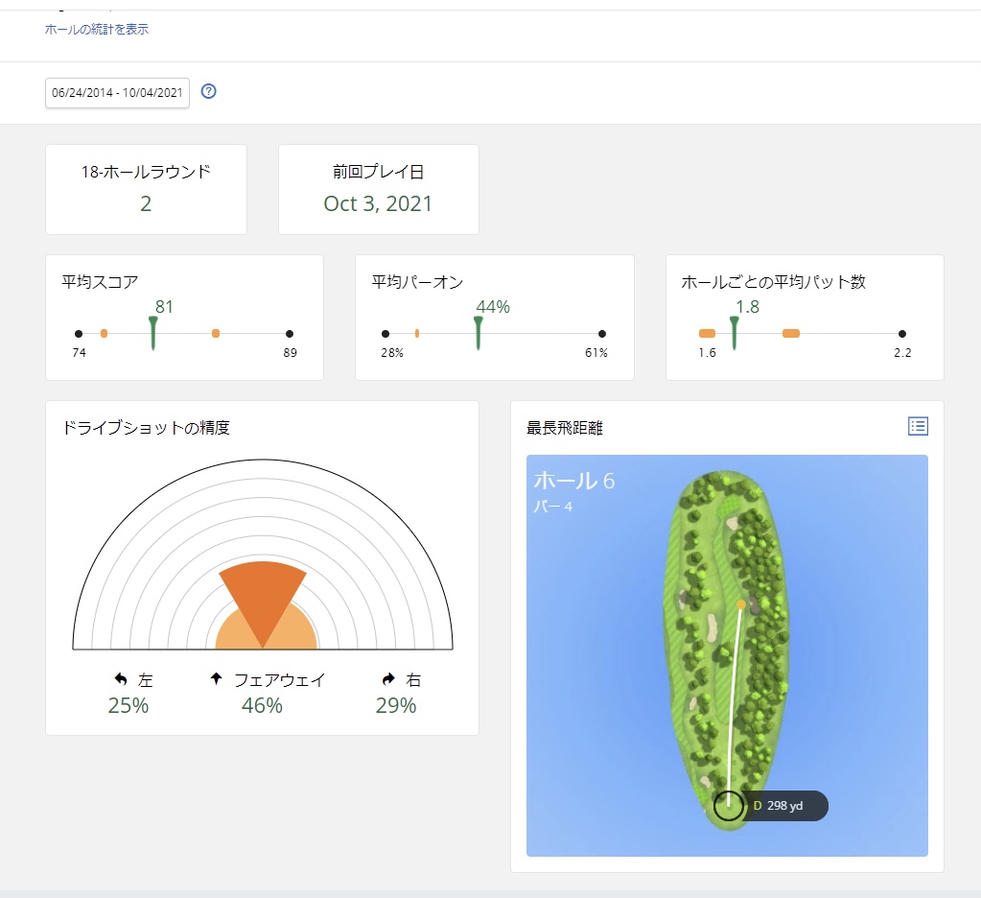
Task: Select the fairway up-arrow icon beside フェアウェイ
Action: (216, 679)
